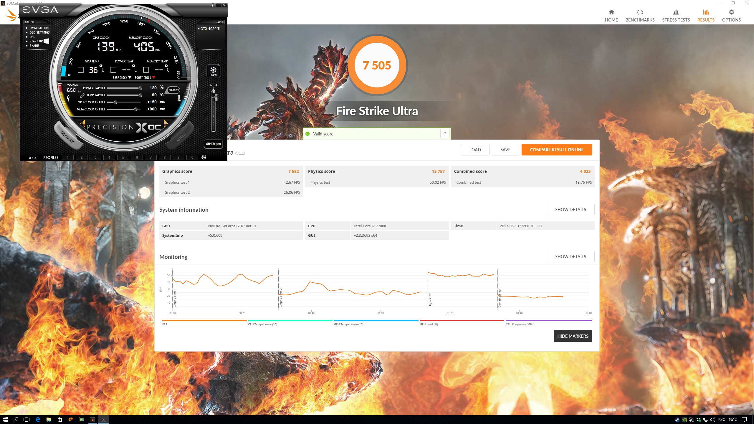Switch to the STRESS TESTS tab
Screen dimensions: 754x424
click(676, 16)
